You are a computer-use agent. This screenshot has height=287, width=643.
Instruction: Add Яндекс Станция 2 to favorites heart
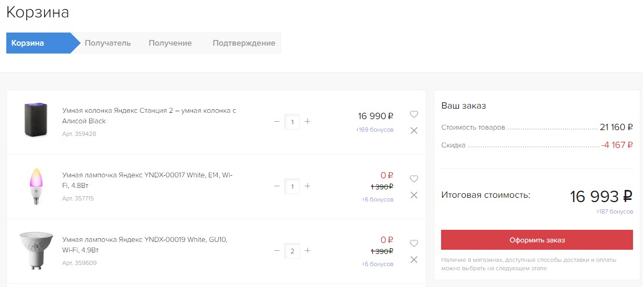414,114
